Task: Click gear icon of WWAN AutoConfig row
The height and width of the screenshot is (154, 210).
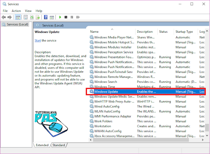Action: [x=92, y=131]
